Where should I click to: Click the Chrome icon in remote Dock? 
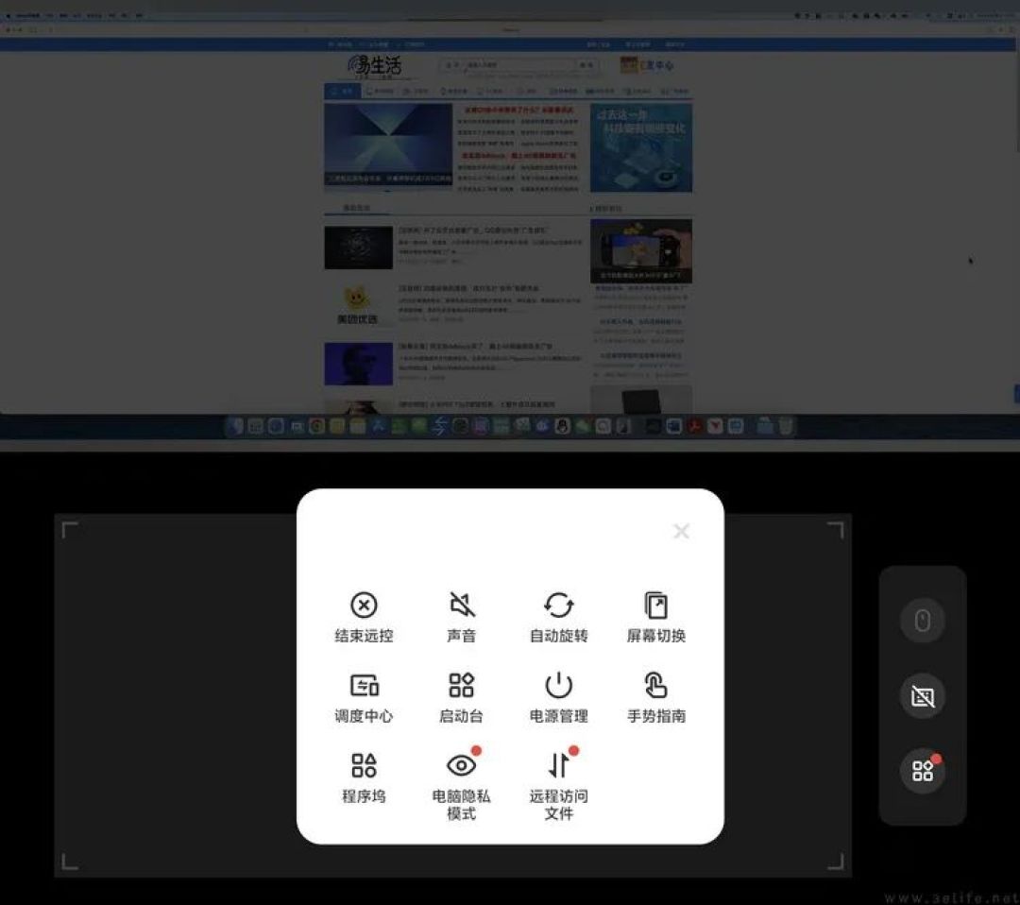tap(316, 426)
